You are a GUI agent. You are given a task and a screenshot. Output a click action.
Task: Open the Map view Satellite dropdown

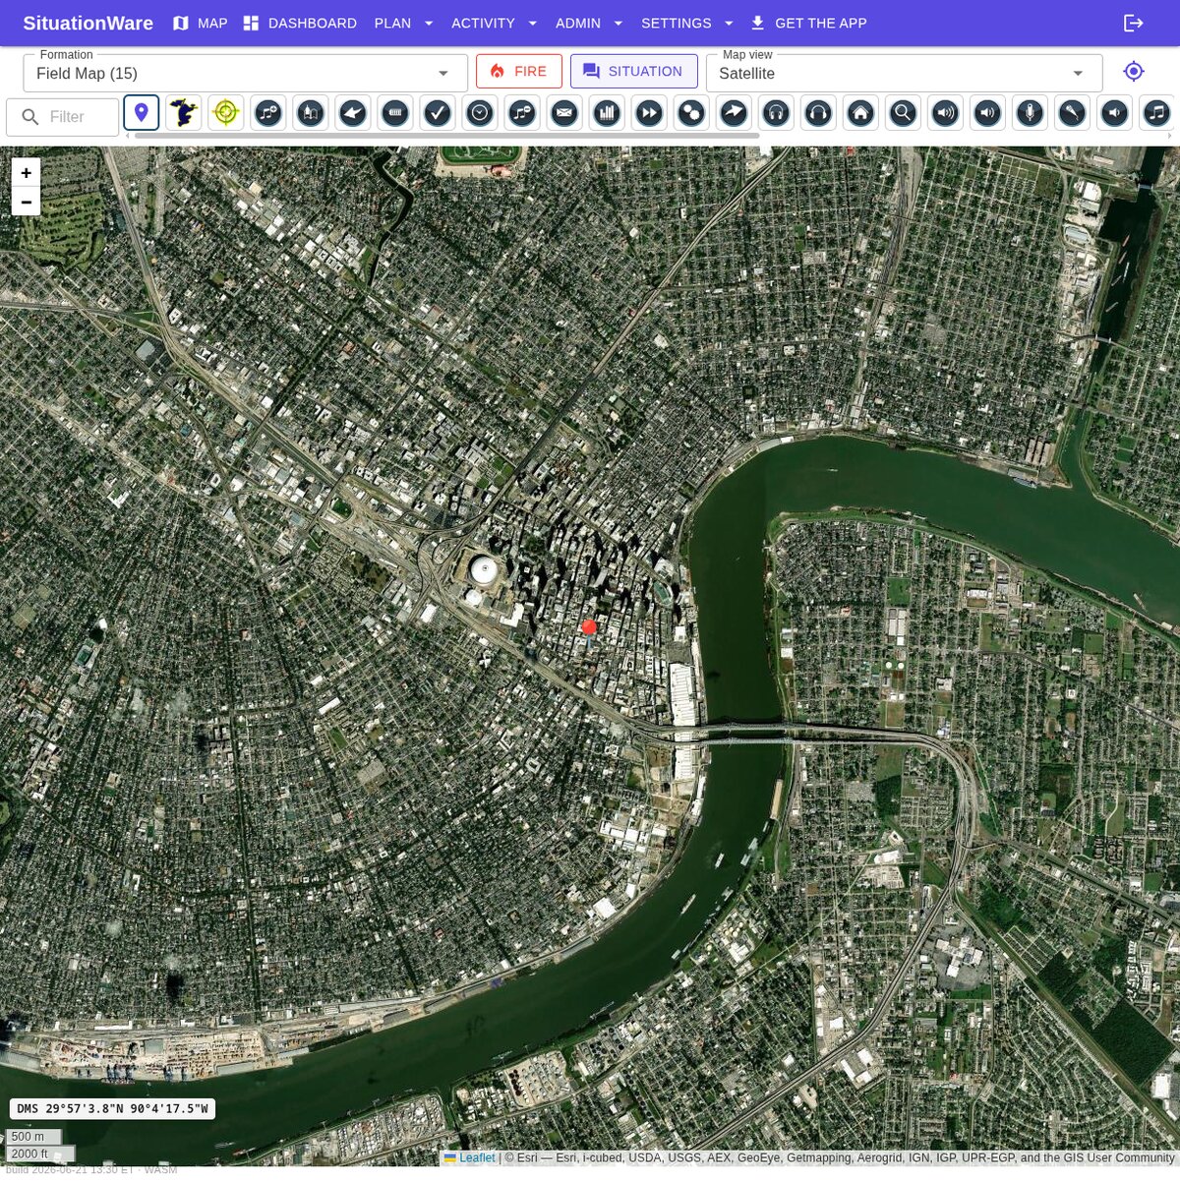[x=904, y=73]
